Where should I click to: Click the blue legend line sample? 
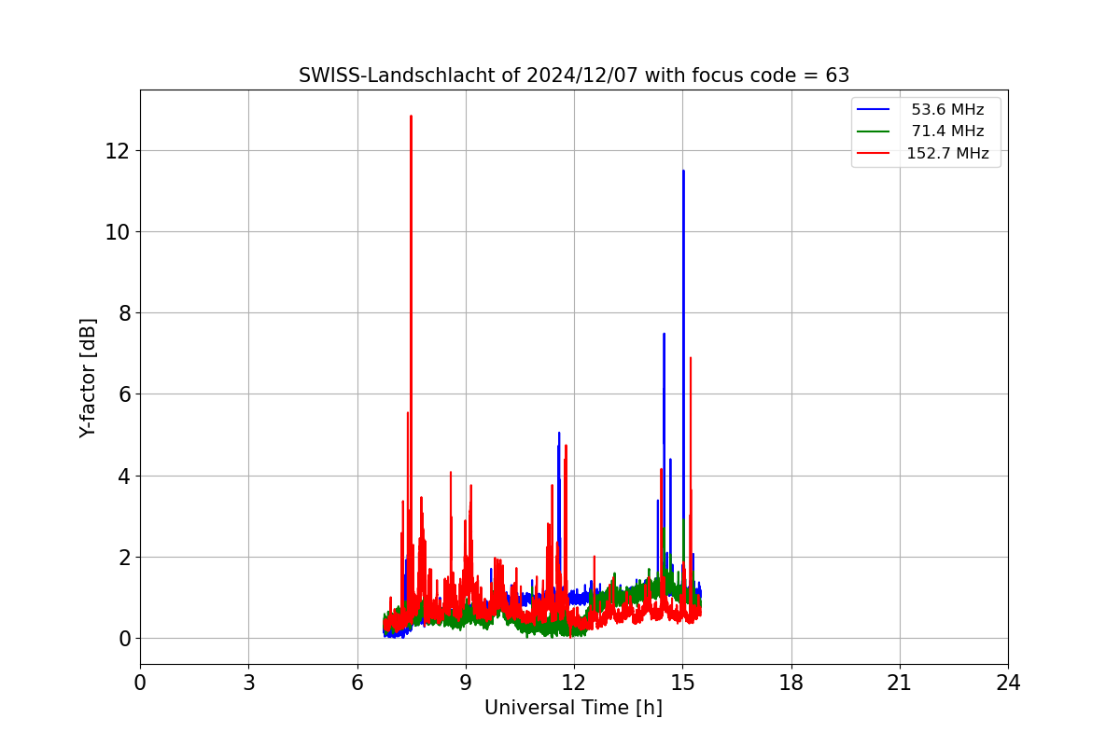pos(874,110)
